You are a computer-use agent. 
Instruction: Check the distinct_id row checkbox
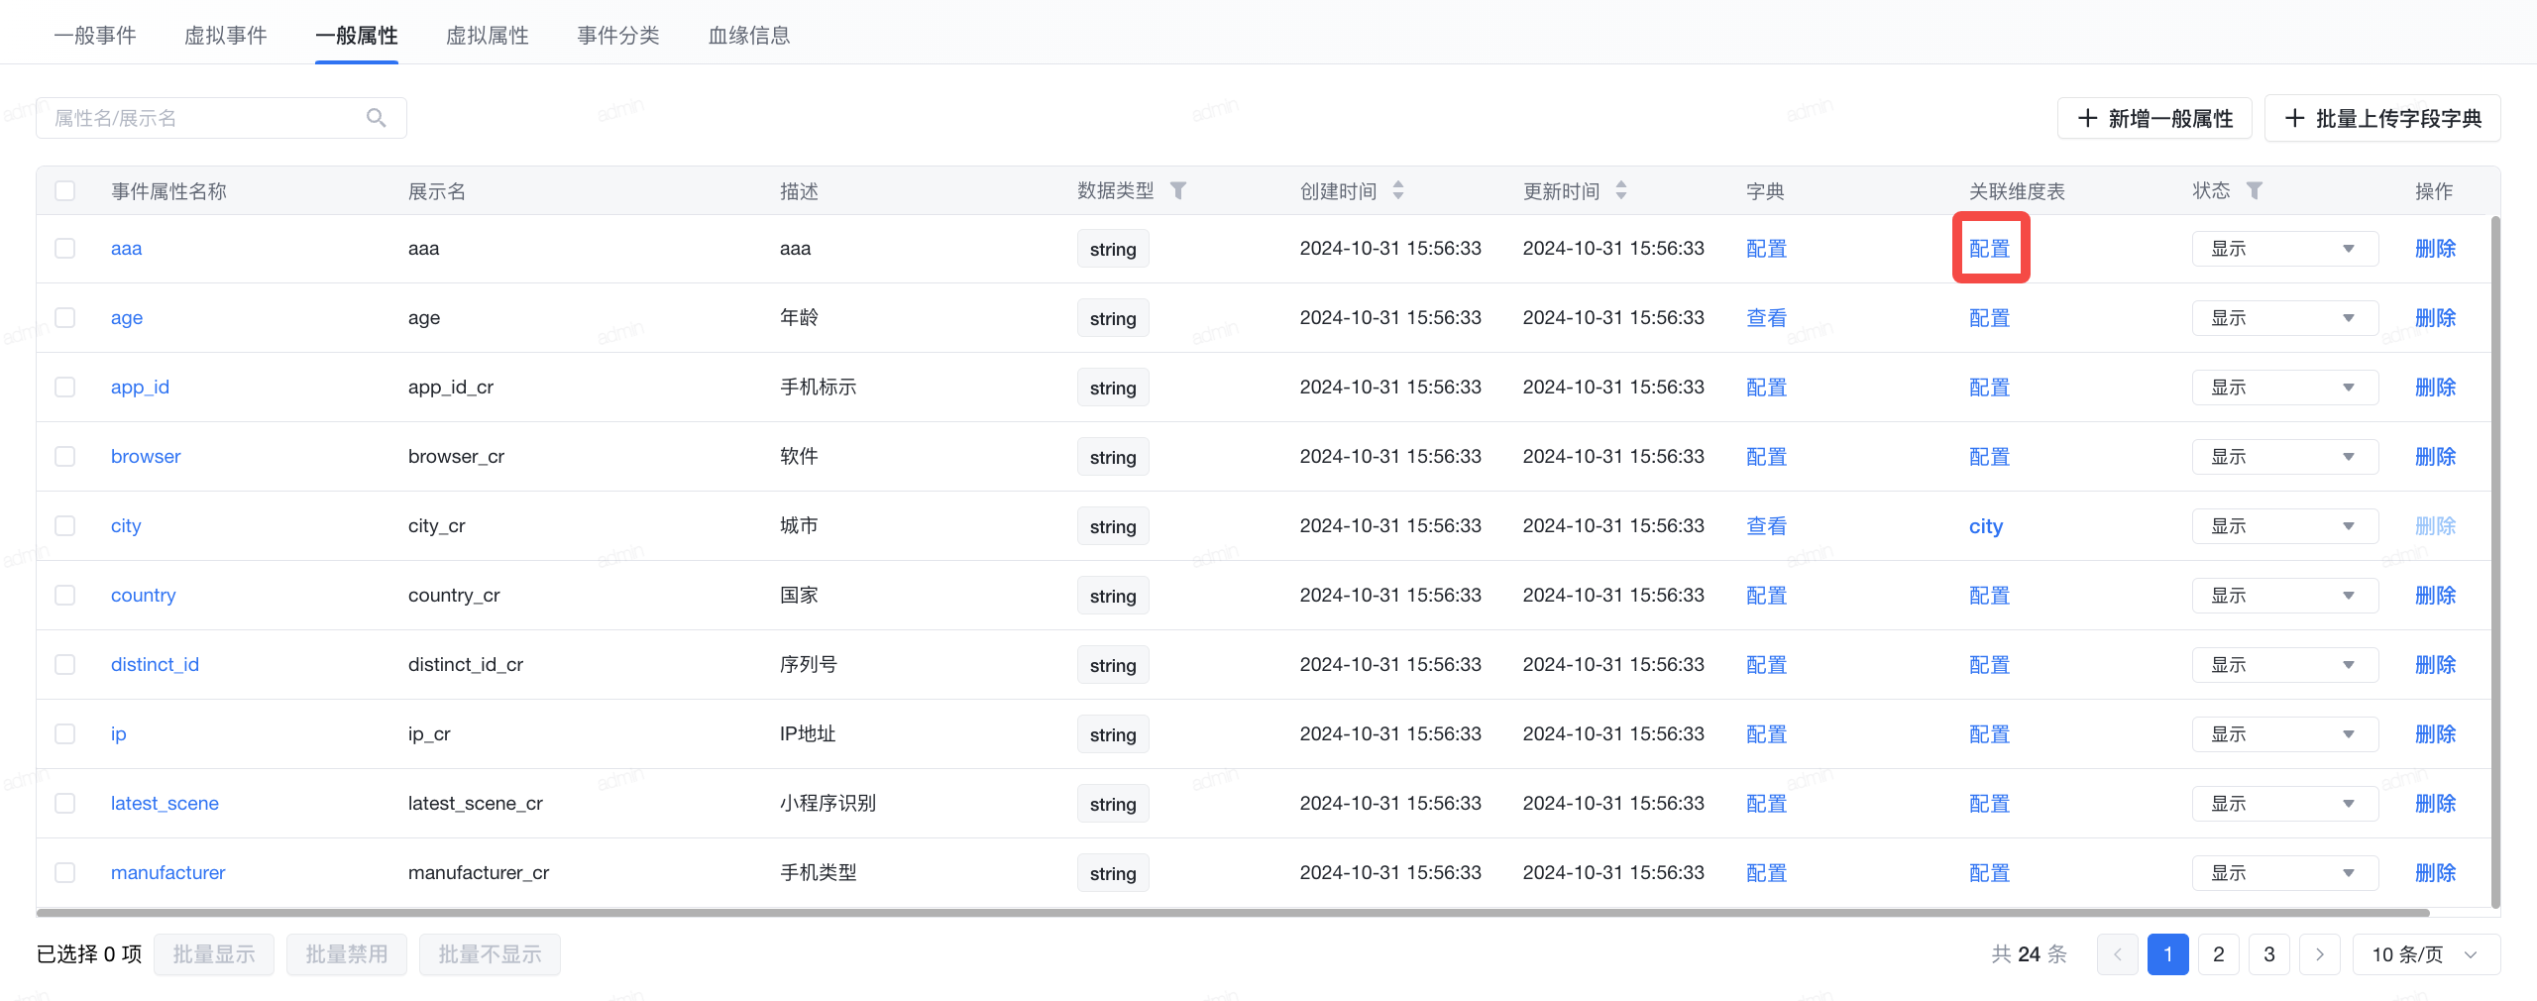pos(65,664)
